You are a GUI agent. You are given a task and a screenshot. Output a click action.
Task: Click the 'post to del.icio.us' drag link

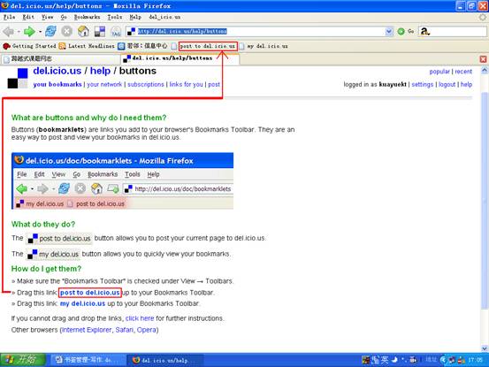pyautogui.click(x=90, y=293)
